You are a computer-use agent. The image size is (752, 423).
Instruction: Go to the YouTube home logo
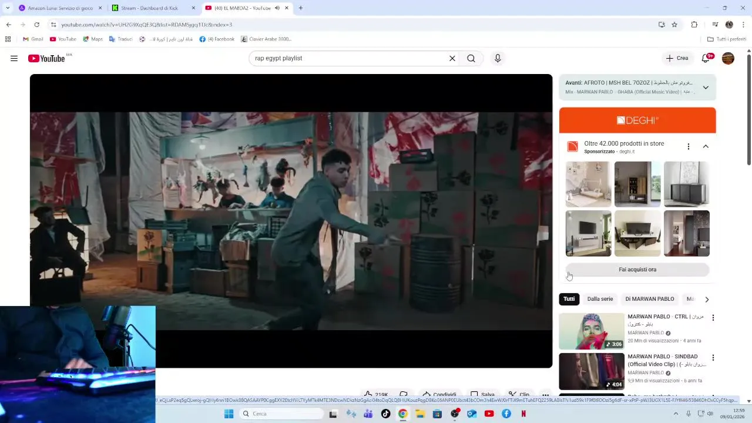(x=46, y=58)
